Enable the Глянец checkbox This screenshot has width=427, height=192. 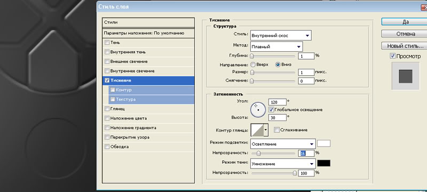coord(107,109)
